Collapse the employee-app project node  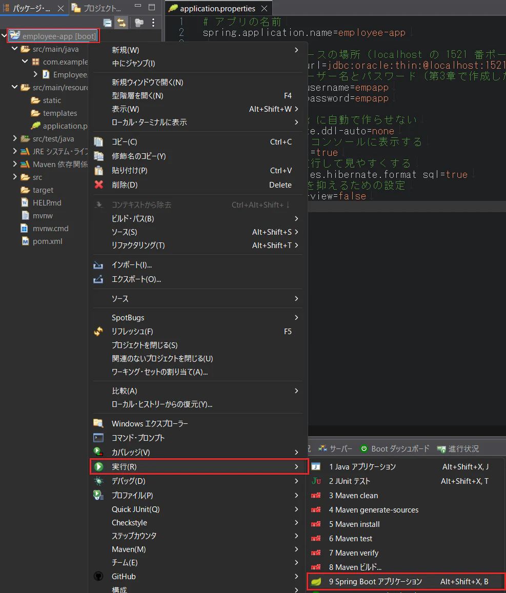(4, 35)
